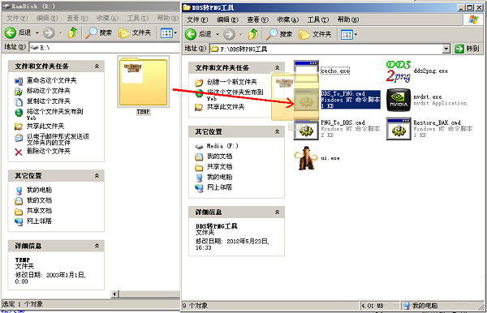The image size is (487, 313).
Task: Click 移动这个文件夹 task link
Action: coord(42,91)
